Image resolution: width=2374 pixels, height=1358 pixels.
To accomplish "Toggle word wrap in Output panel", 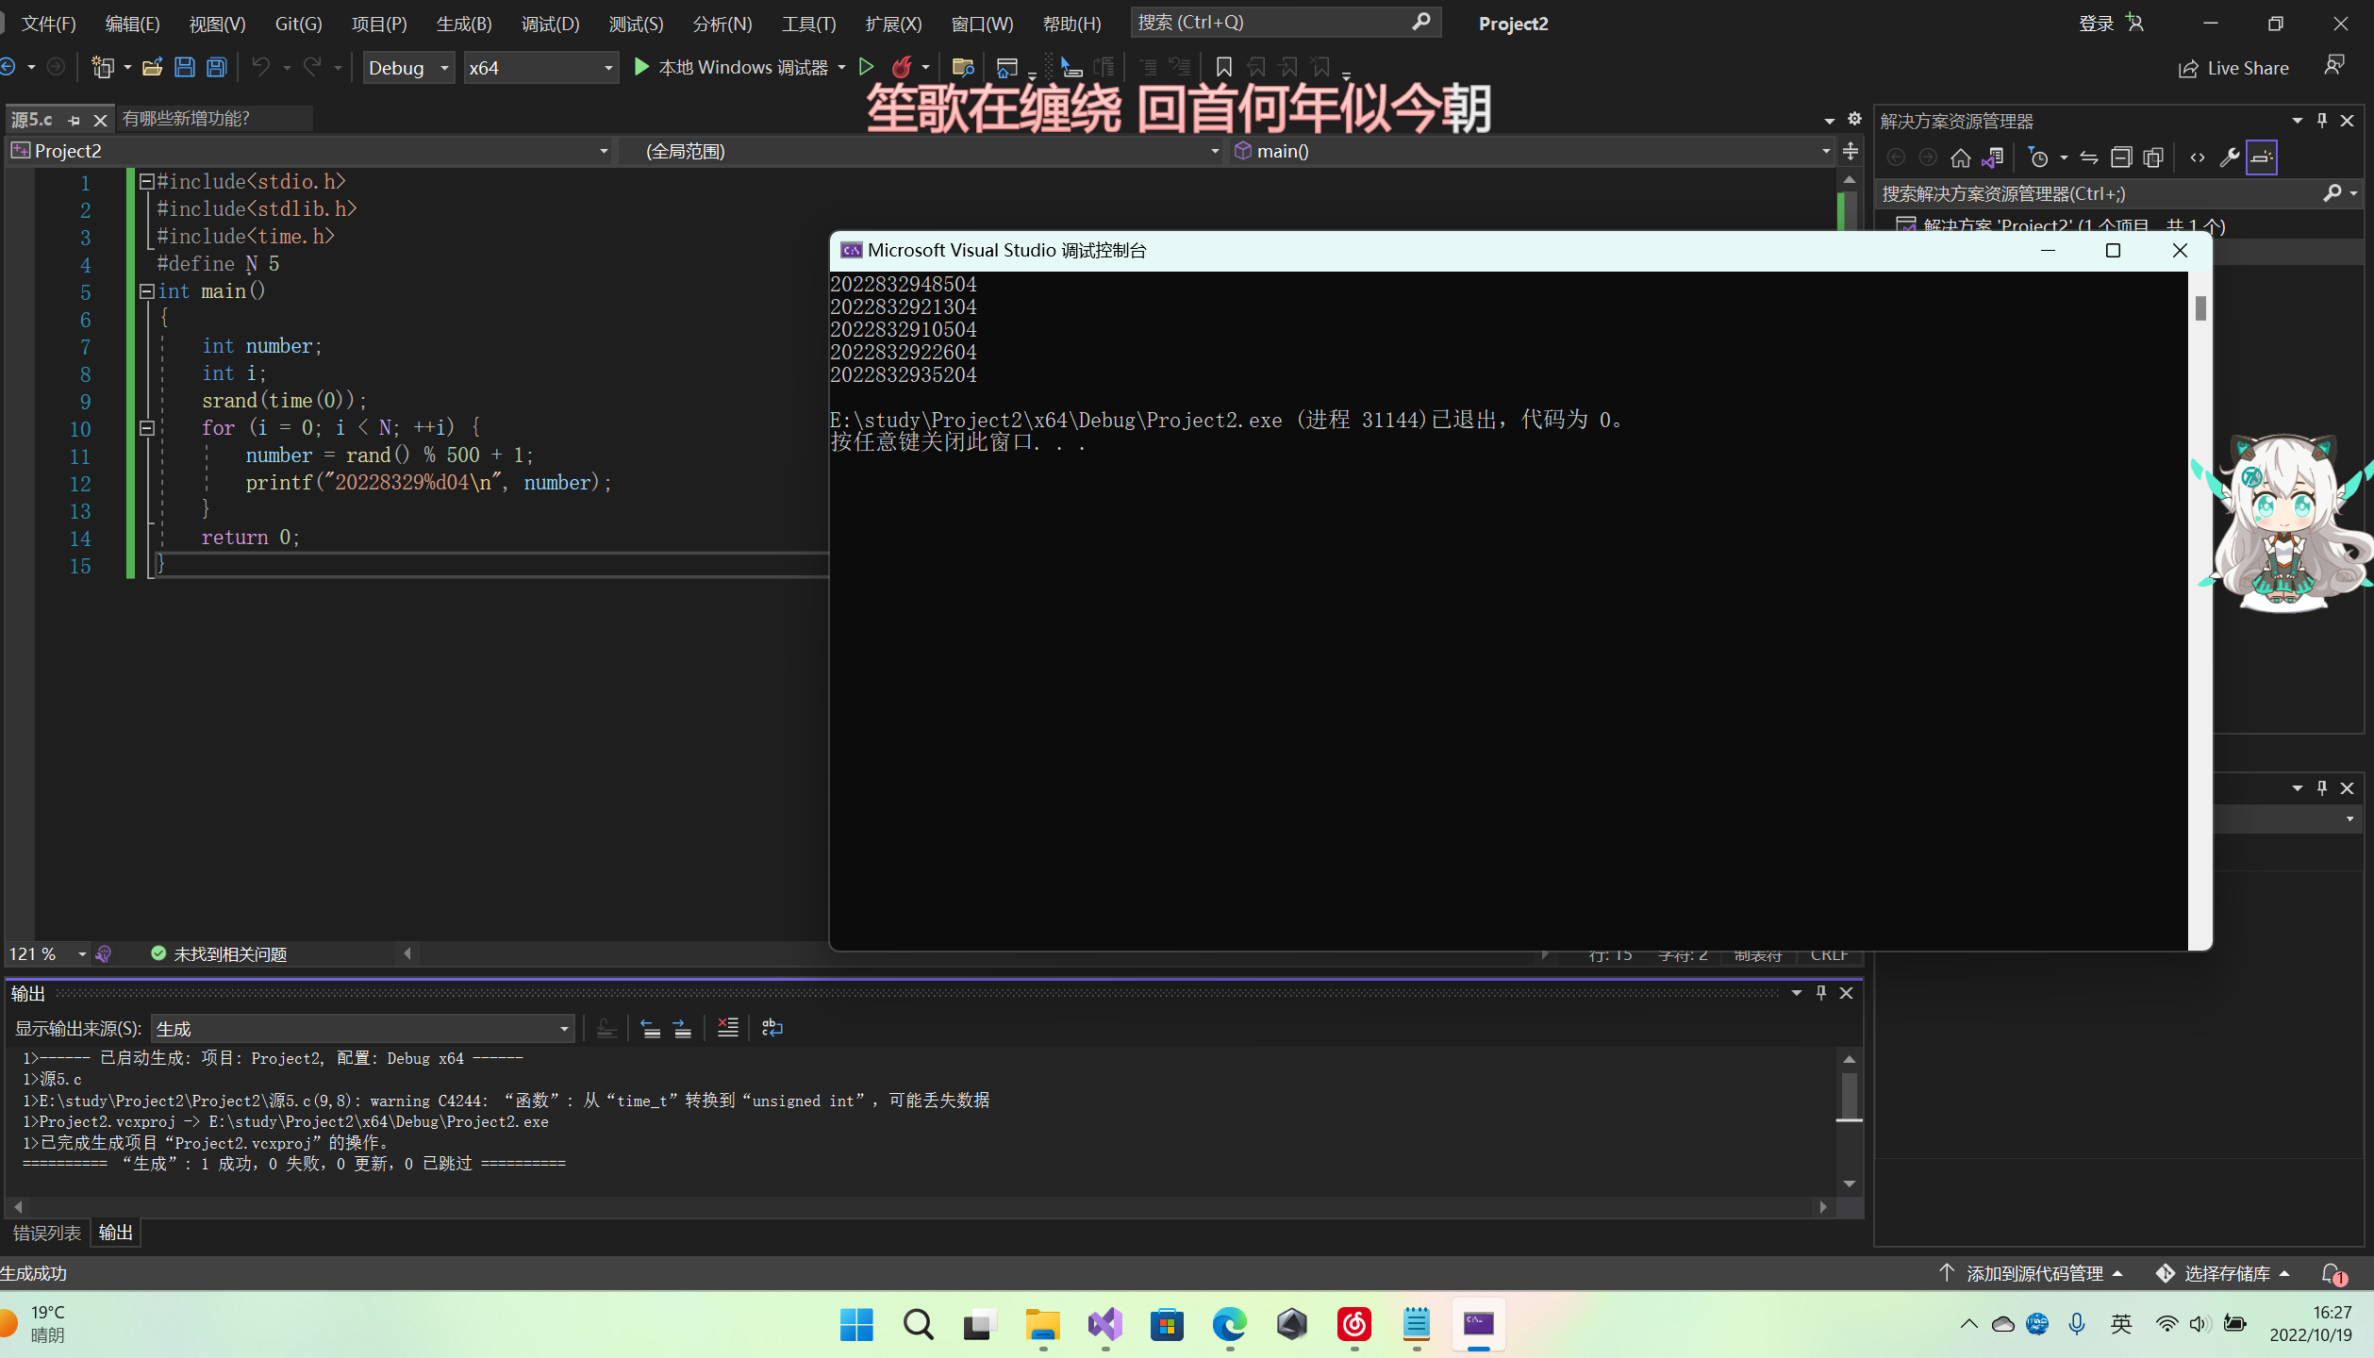I will coord(772,1028).
